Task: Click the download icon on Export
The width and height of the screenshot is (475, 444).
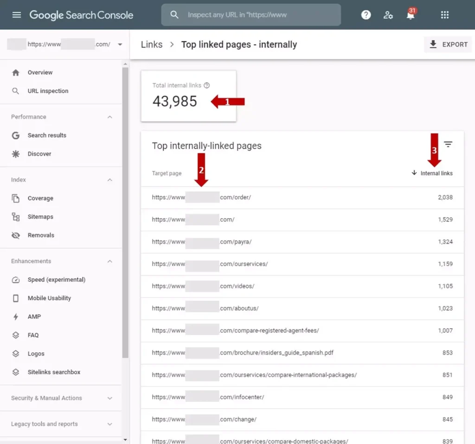Action: click(433, 44)
